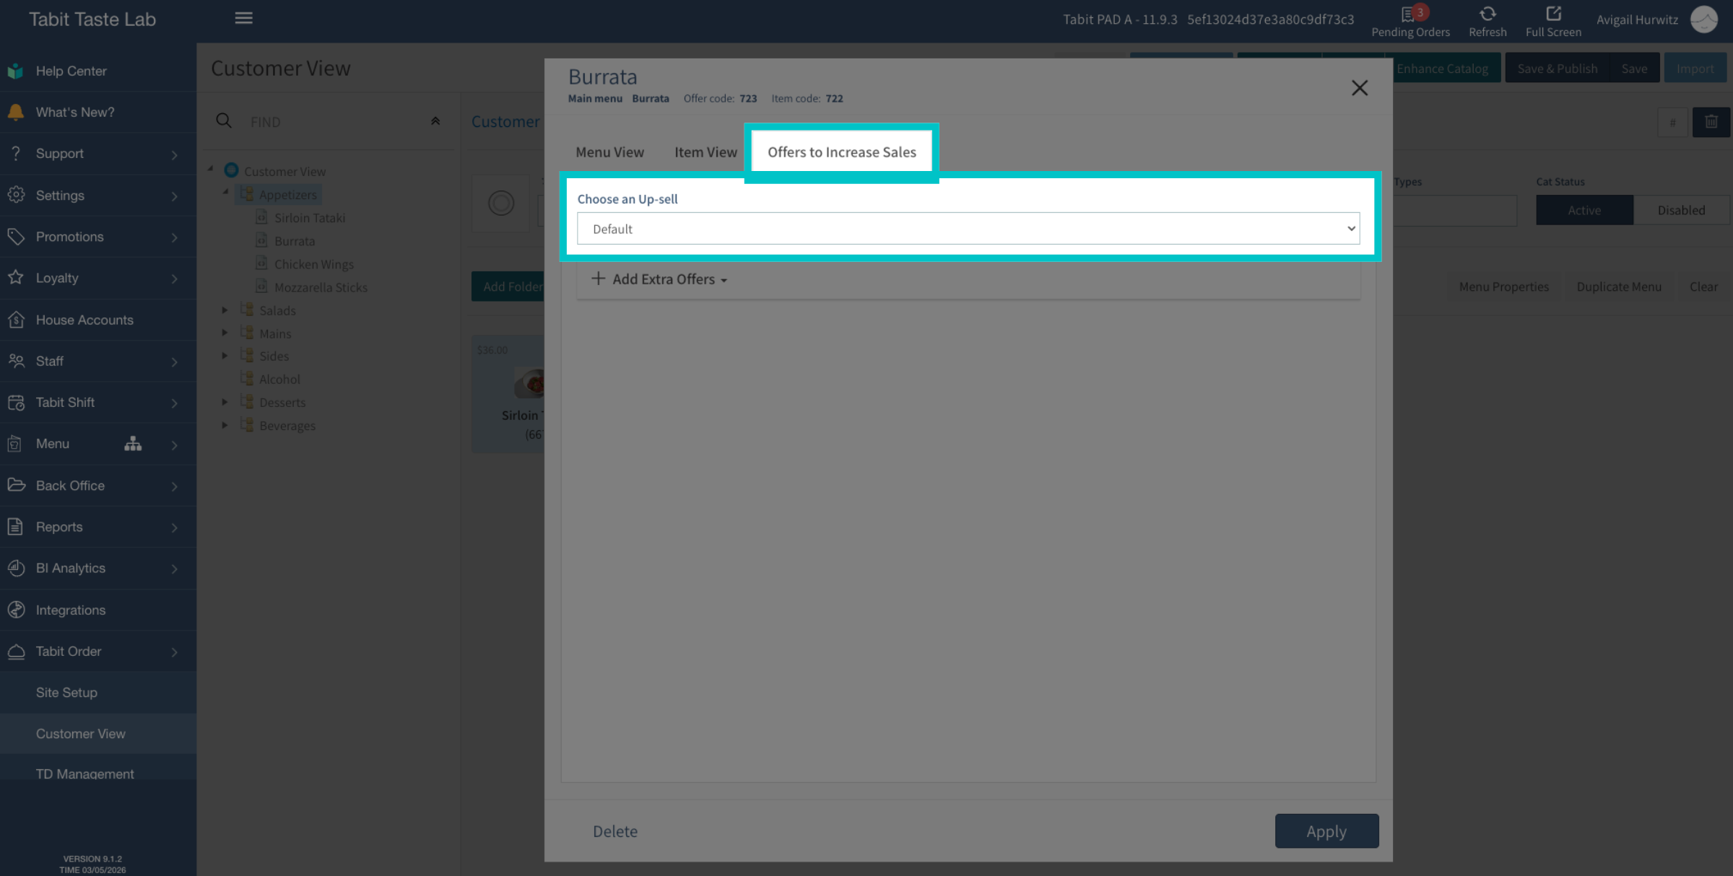This screenshot has width=1733, height=876.
Task: Select the Alcohol folder in tree
Action: [279, 379]
